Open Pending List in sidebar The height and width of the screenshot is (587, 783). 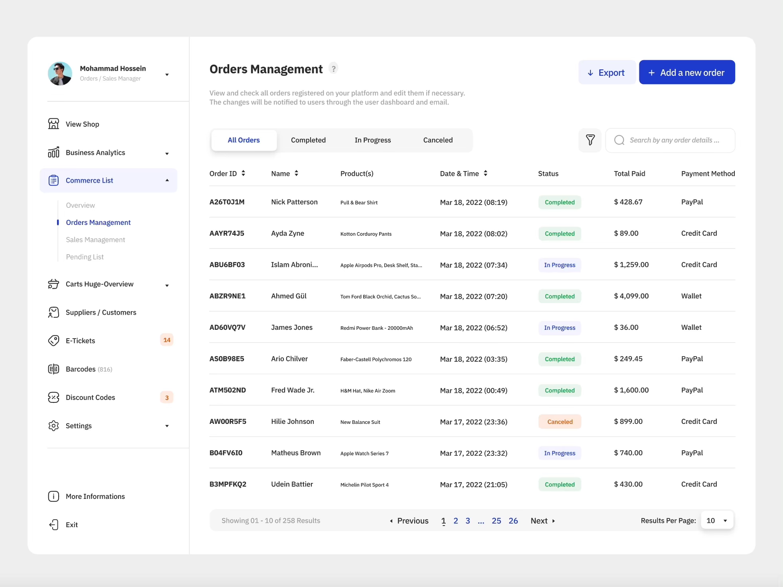coord(85,257)
